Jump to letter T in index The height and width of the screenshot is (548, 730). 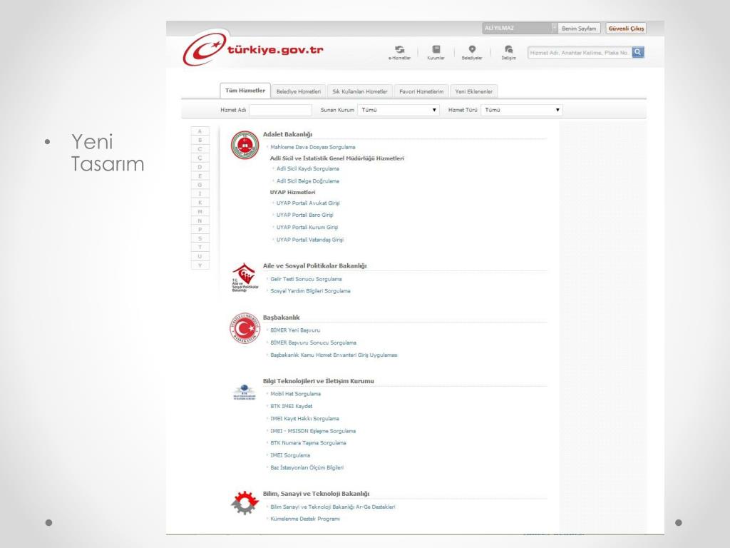[x=200, y=248]
